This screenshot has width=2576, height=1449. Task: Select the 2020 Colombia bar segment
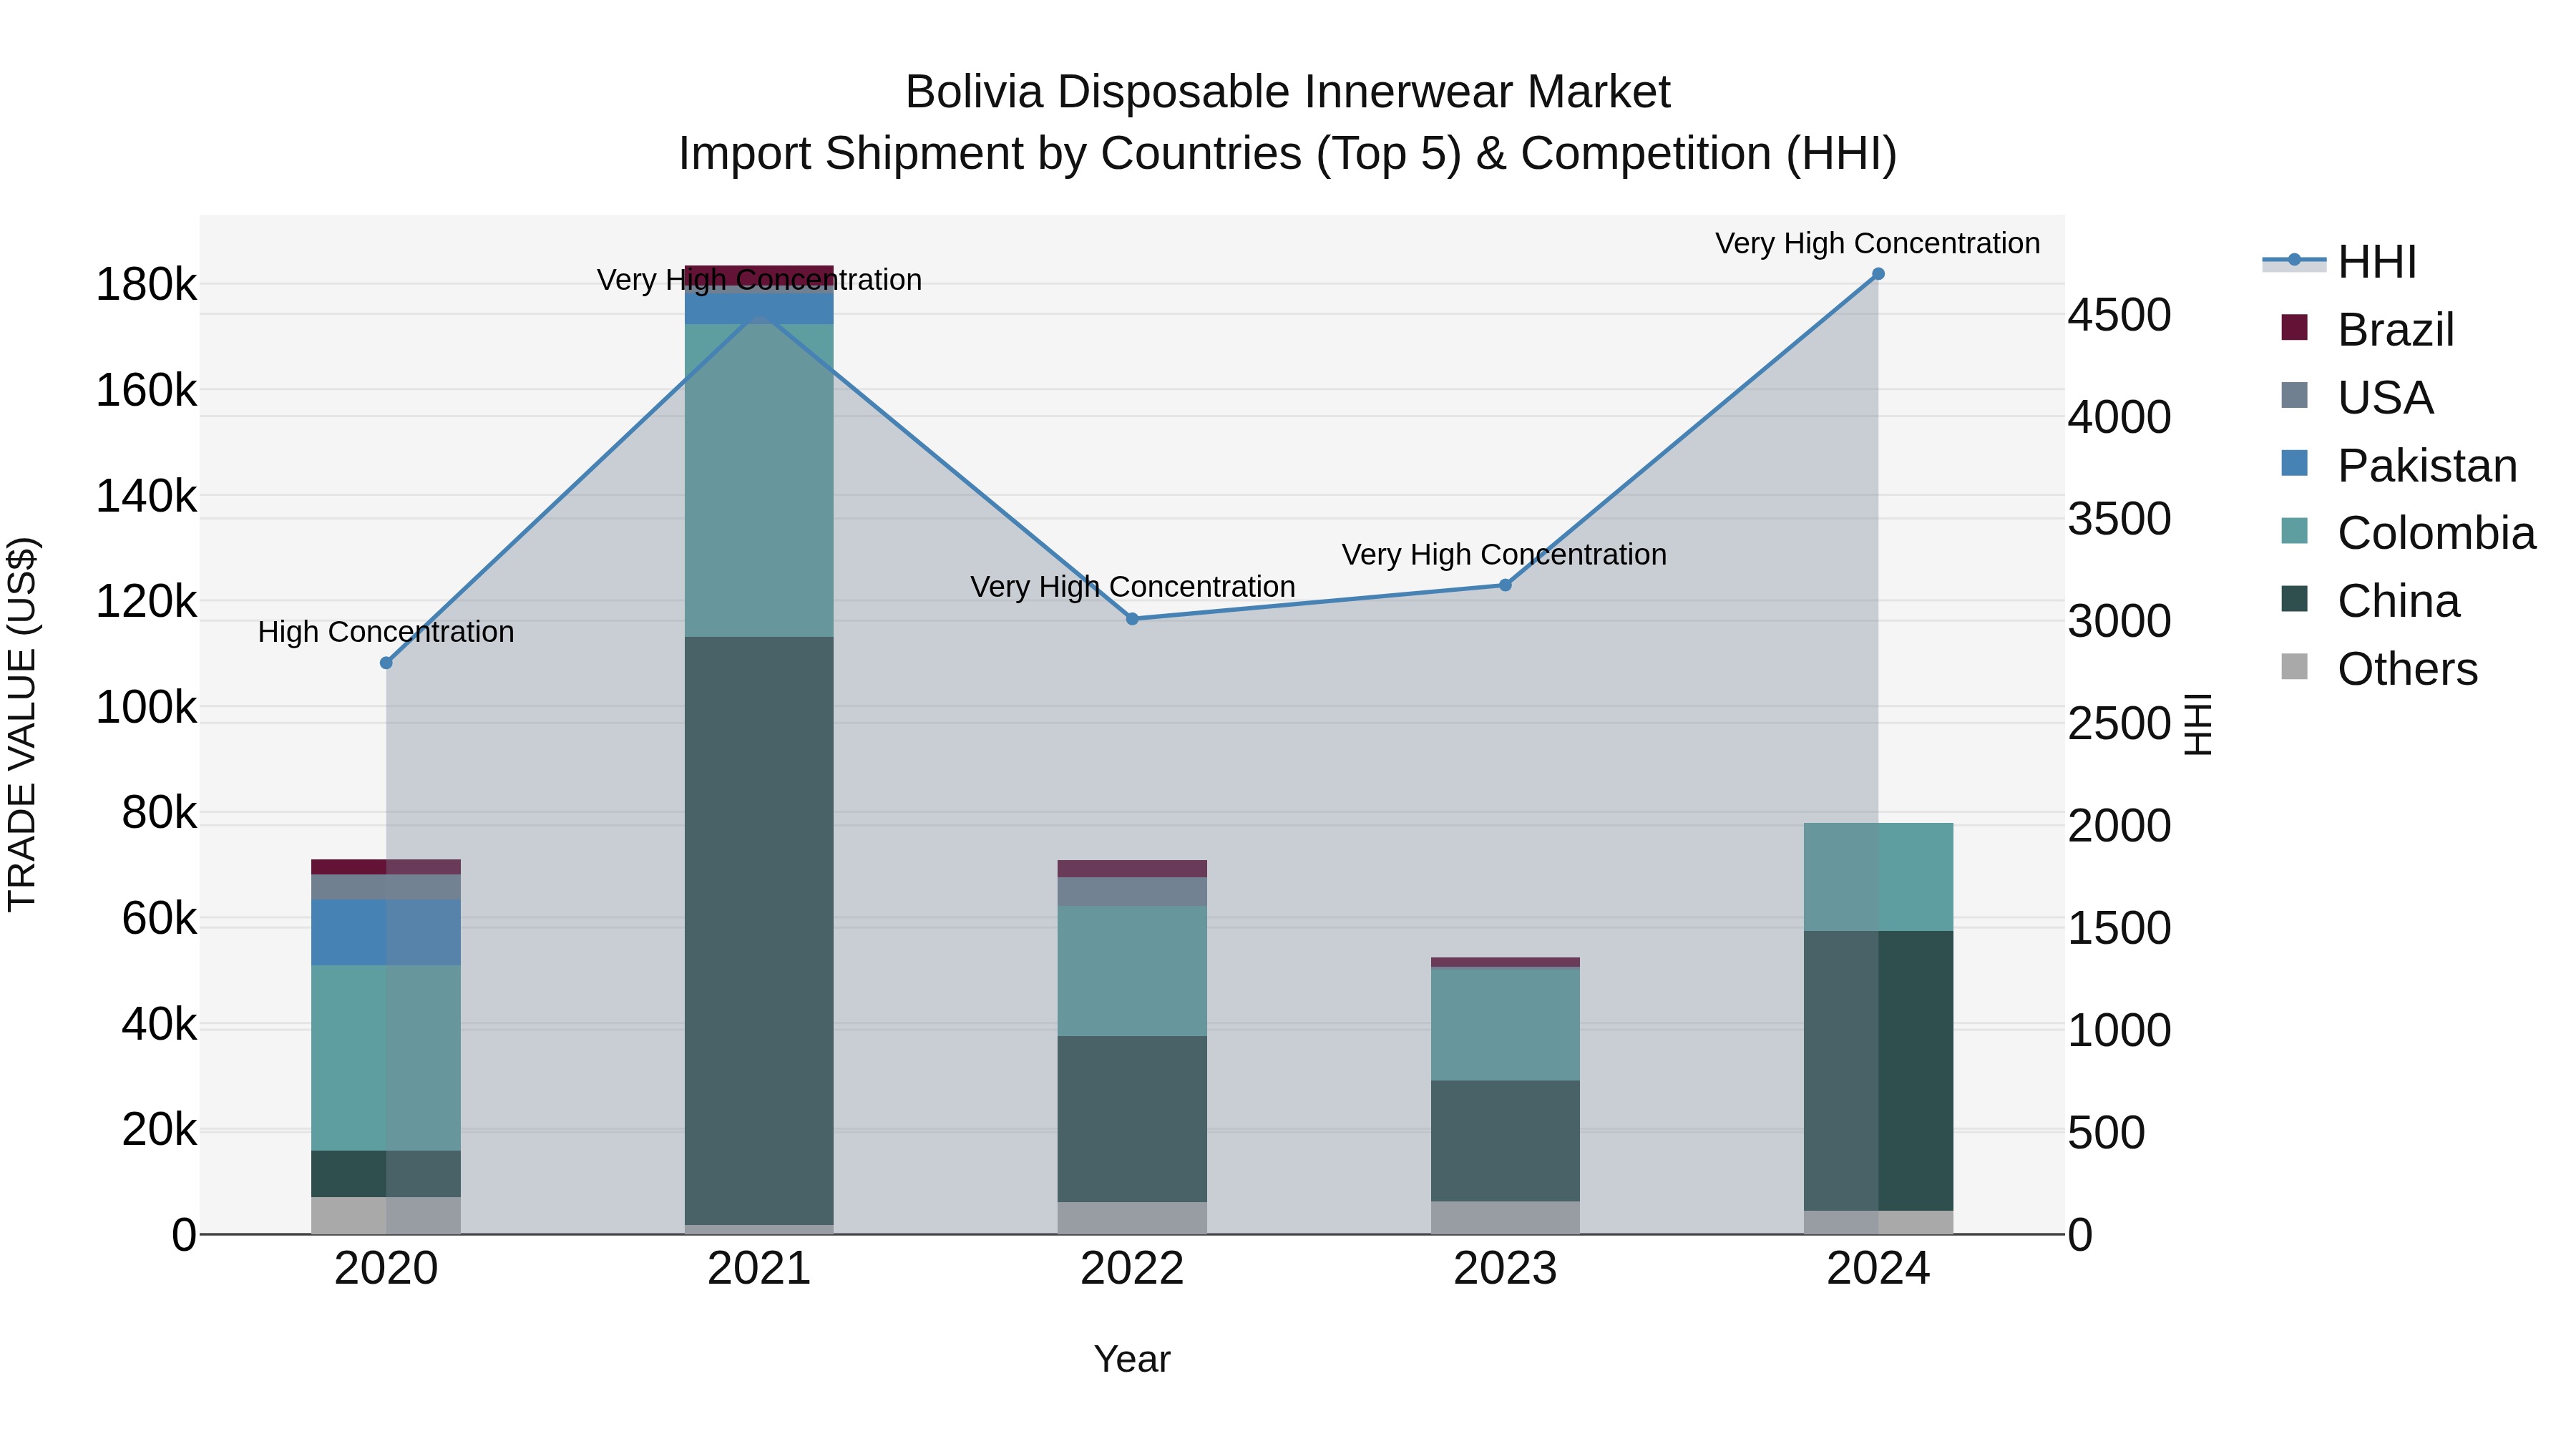(x=386, y=1058)
